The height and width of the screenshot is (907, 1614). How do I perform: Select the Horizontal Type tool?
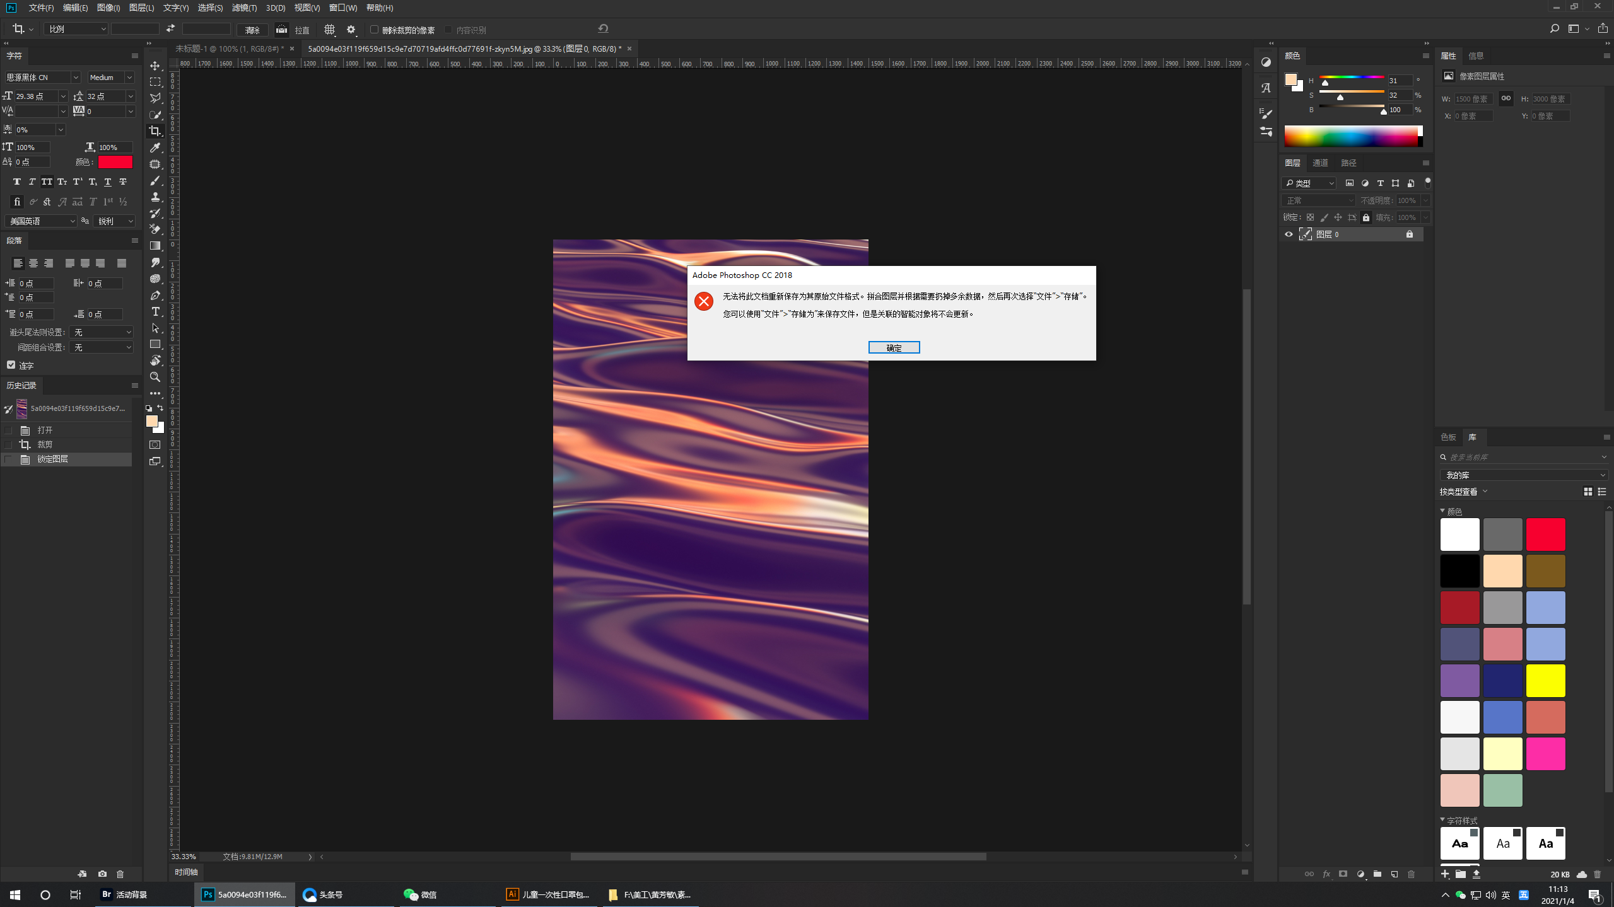point(155,311)
